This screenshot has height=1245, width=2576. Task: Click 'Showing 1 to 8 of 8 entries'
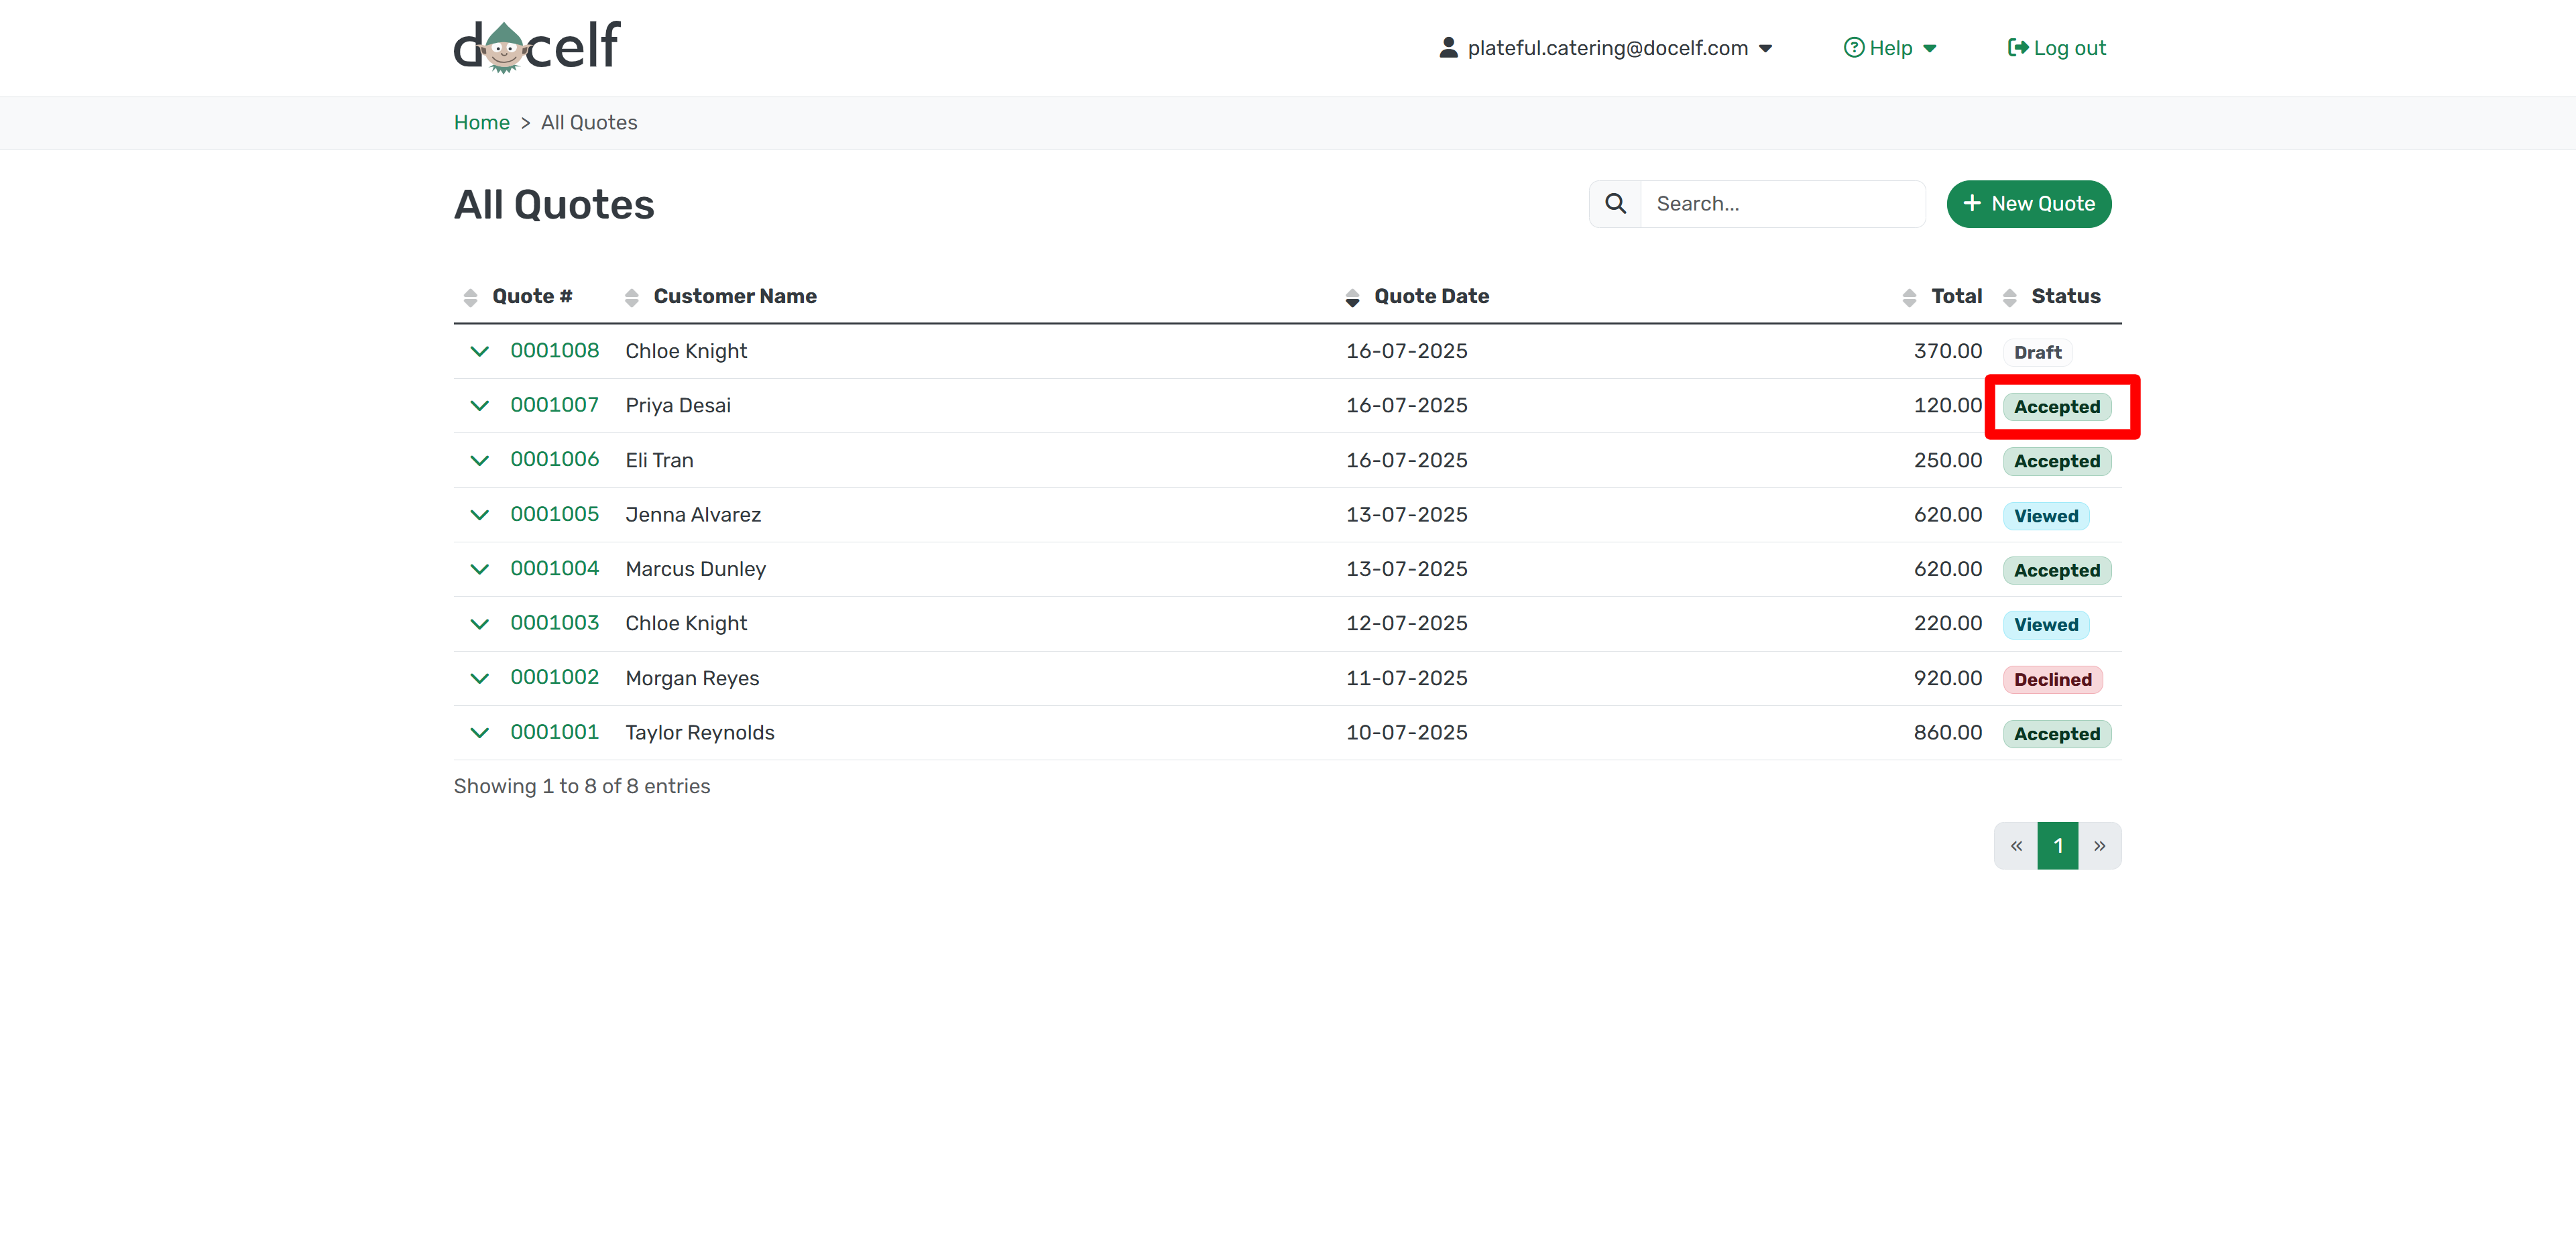point(582,786)
